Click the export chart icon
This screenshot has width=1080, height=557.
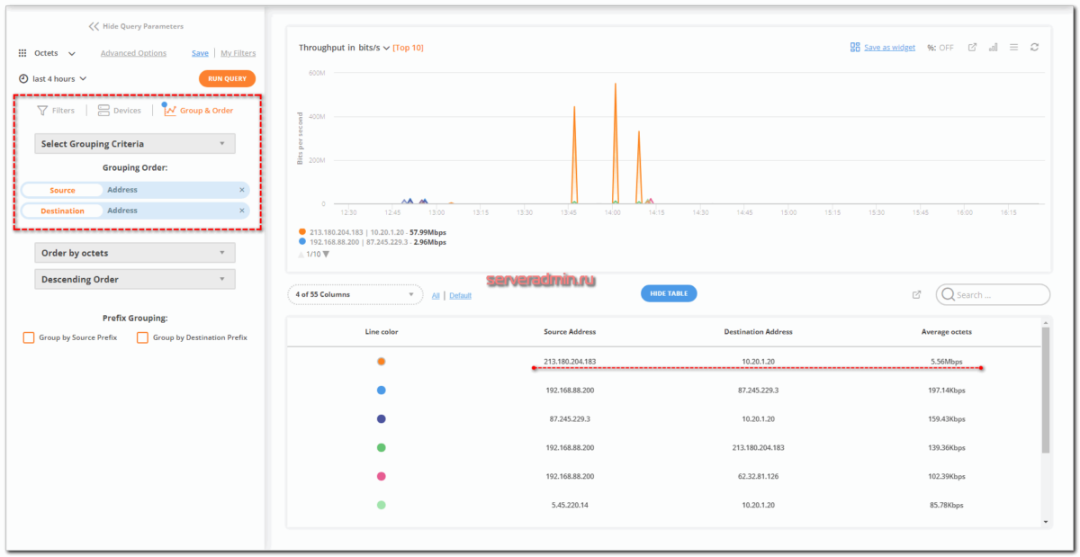(x=972, y=47)
